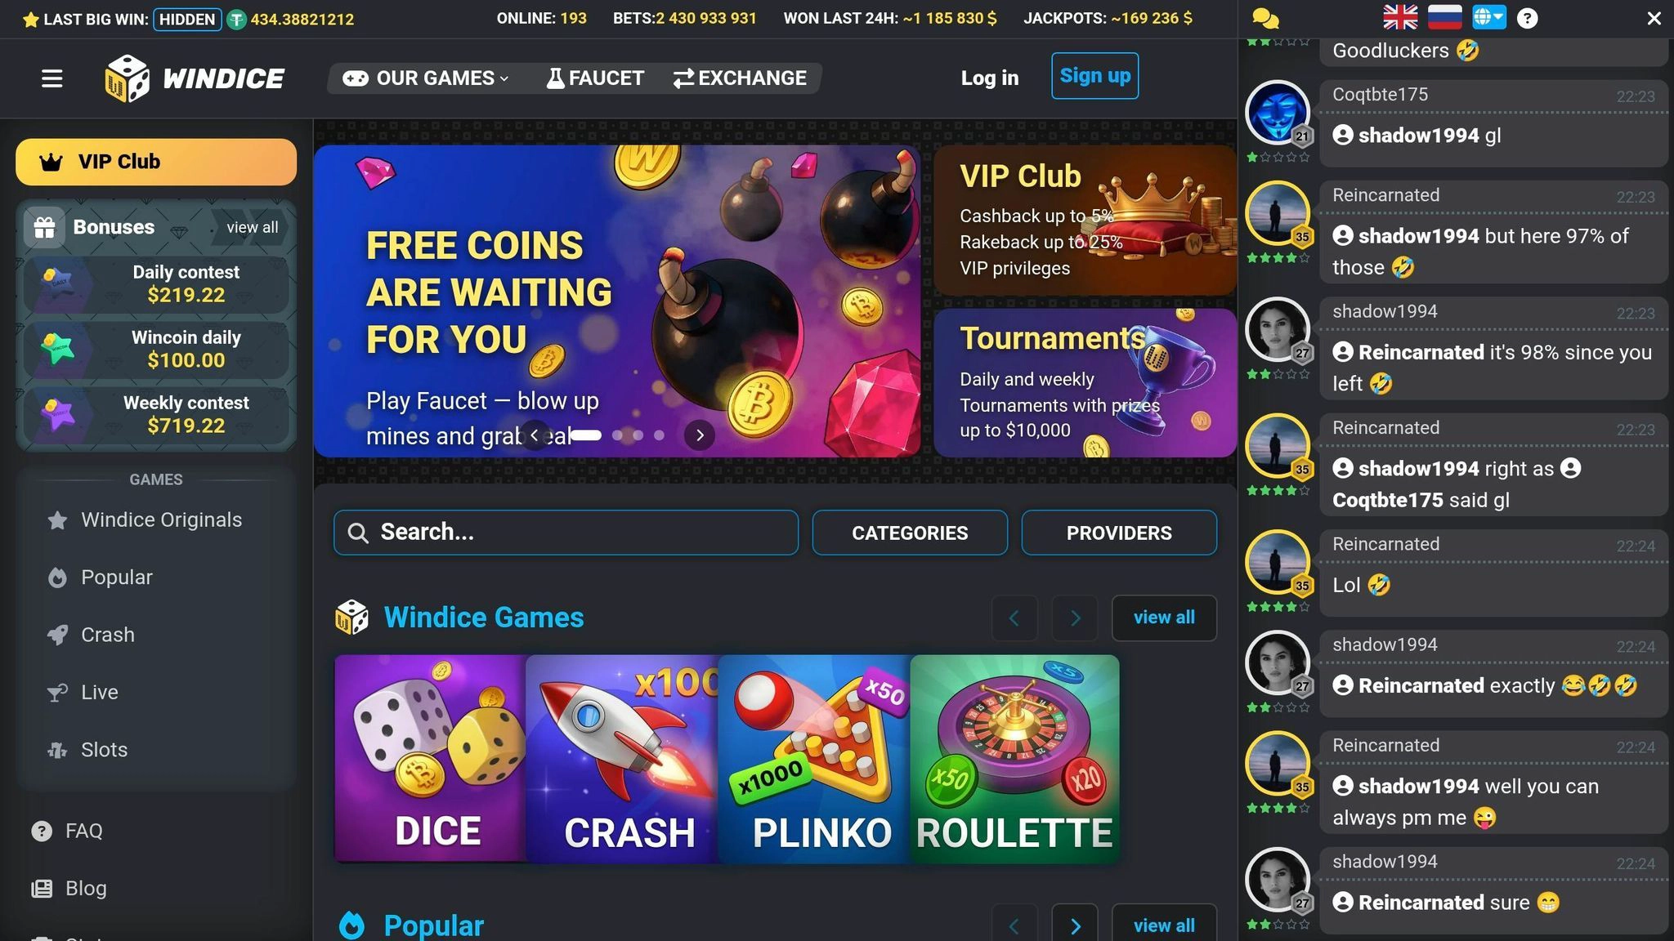Image resolution: width=1674 pixels, height=941 pixels.
Task: Click the Sign up button
Action: (x=1094, y=76)
